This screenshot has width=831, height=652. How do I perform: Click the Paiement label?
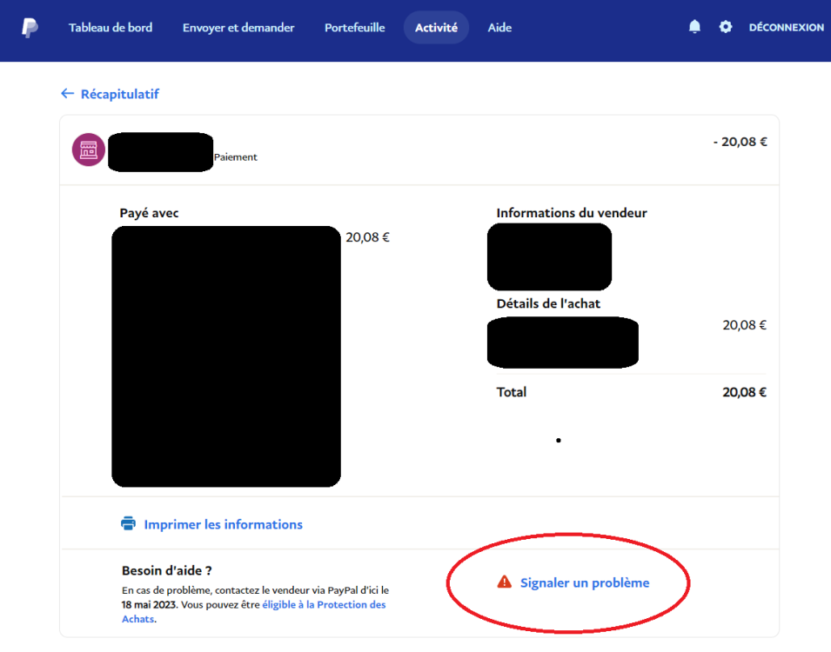[235, 157]
